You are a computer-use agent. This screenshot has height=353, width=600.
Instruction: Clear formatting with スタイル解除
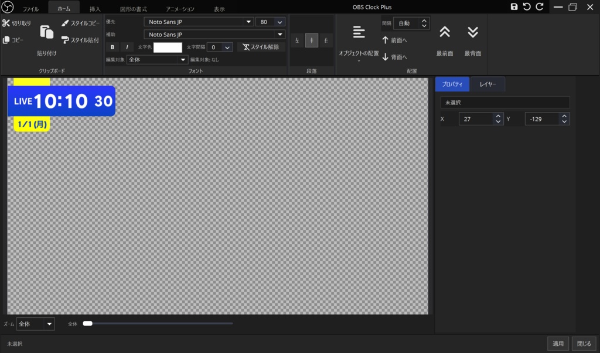(261, 47)
